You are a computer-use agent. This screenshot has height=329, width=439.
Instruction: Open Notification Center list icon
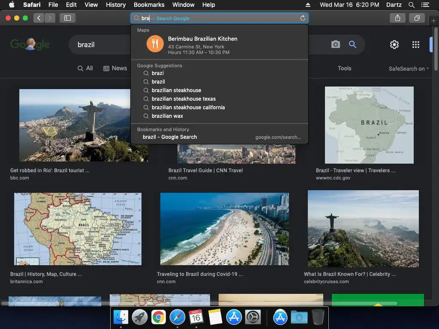click(425, 5)
